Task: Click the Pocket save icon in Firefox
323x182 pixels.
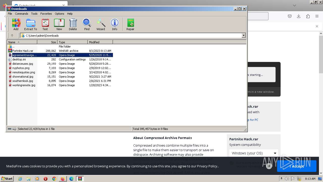Action: 290,16
